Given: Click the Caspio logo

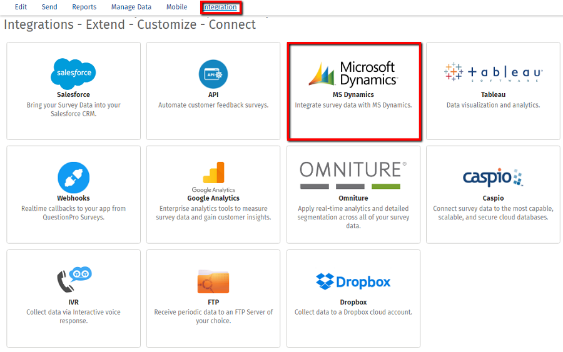Looking at the screenshot, I should point(493,178).
